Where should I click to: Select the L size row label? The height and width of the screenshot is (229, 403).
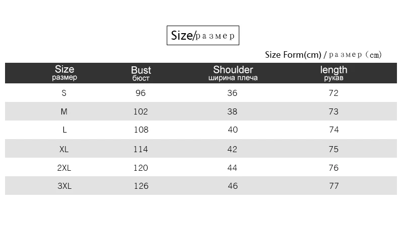(64, 130)
